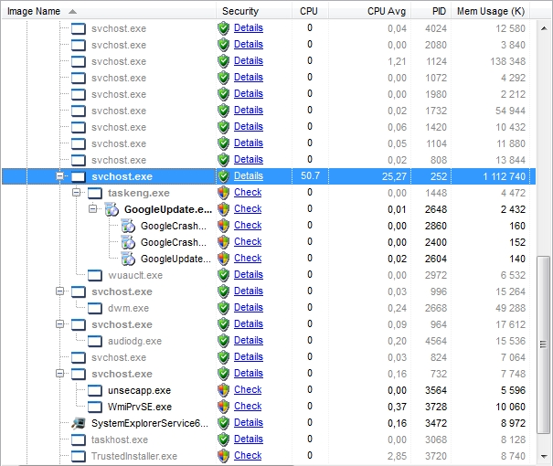Select the taskeng.exe process row
The width and height of the screenshot is (553, 466).
138,193
